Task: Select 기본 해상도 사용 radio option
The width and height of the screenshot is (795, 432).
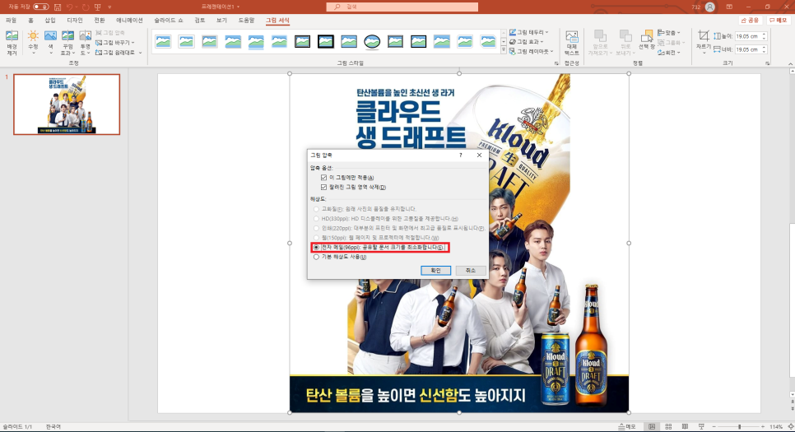Action: point(316,257)
